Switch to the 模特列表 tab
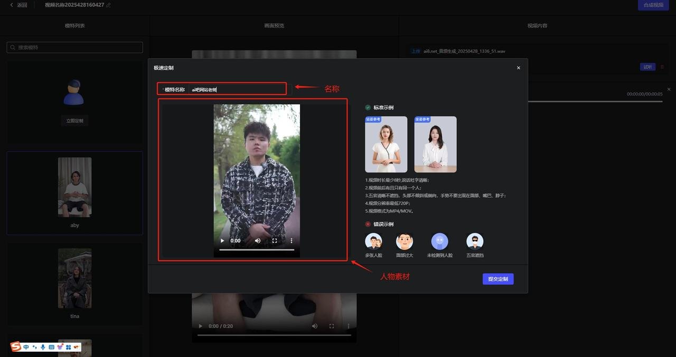 click(74, 25)
